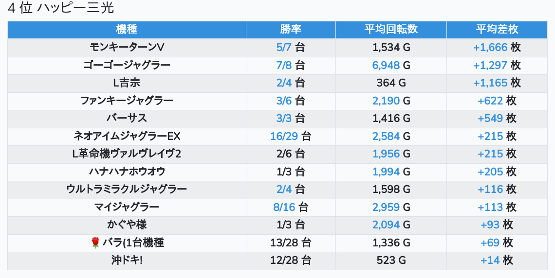Click the 平均回転数 column header
Screen dimensions: 555x278
coord(391,29)
